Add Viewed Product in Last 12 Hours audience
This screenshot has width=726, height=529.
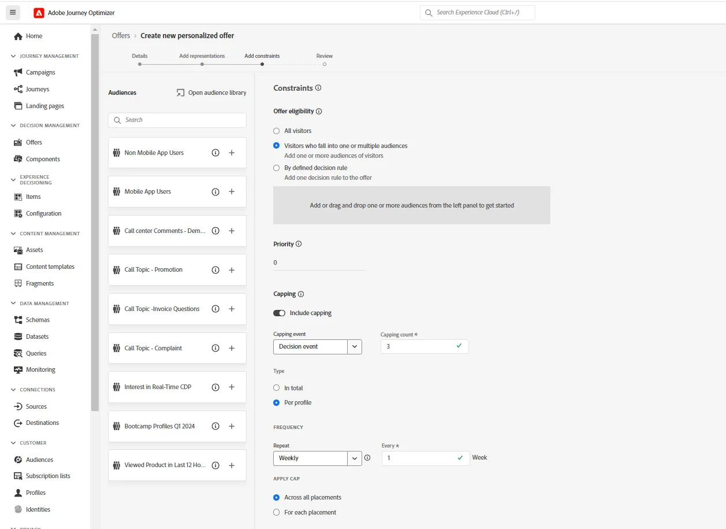point(232,465)
